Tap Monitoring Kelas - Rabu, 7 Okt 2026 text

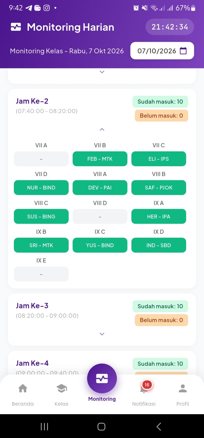point(67,51)
